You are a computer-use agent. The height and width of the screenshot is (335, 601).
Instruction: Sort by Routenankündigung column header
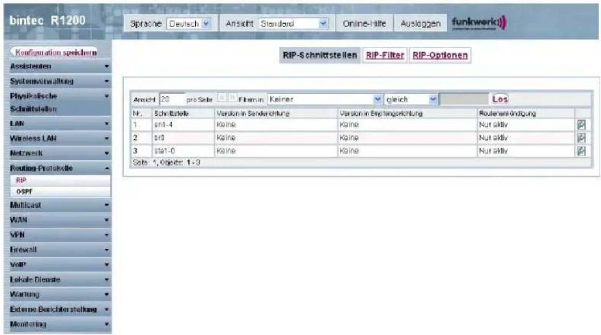pos(507,114)
